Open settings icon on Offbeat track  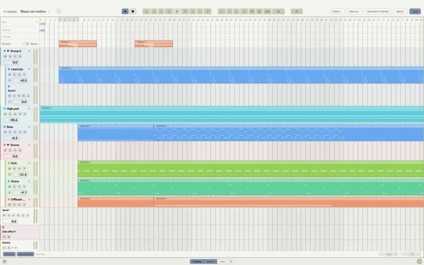click(29, 199)
